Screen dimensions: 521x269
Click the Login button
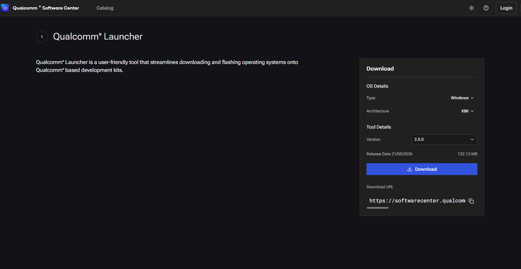pos(506,8)
